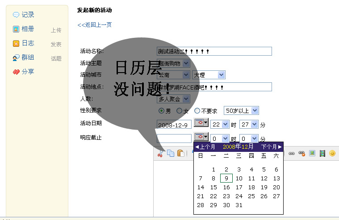Select day 21 in the calendar
This screenshot has height=220, width=339.
(201, 196)
